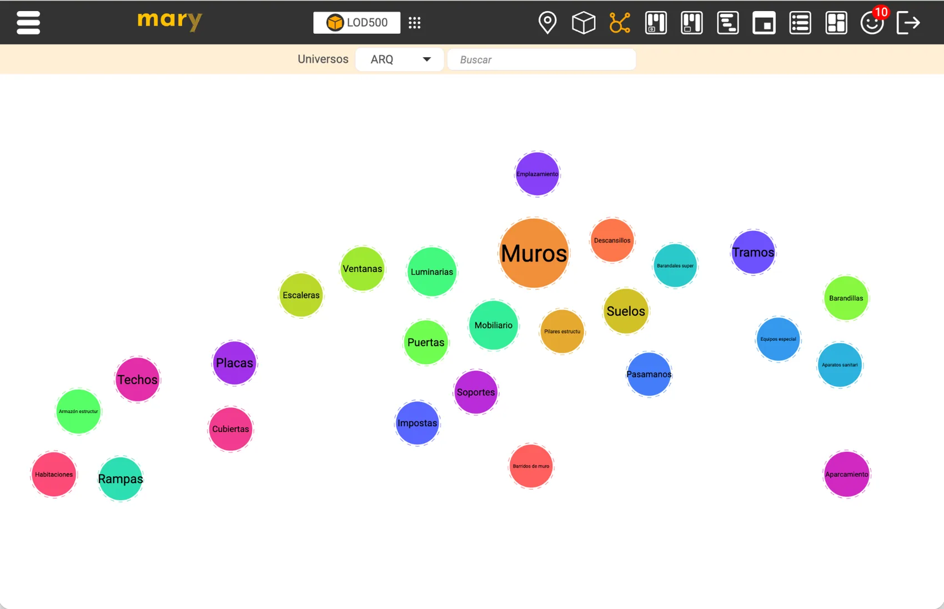Viewport: 944px width, 609px height.
Task: Select the Barridos de muro bubble
Action: [531, 466]
